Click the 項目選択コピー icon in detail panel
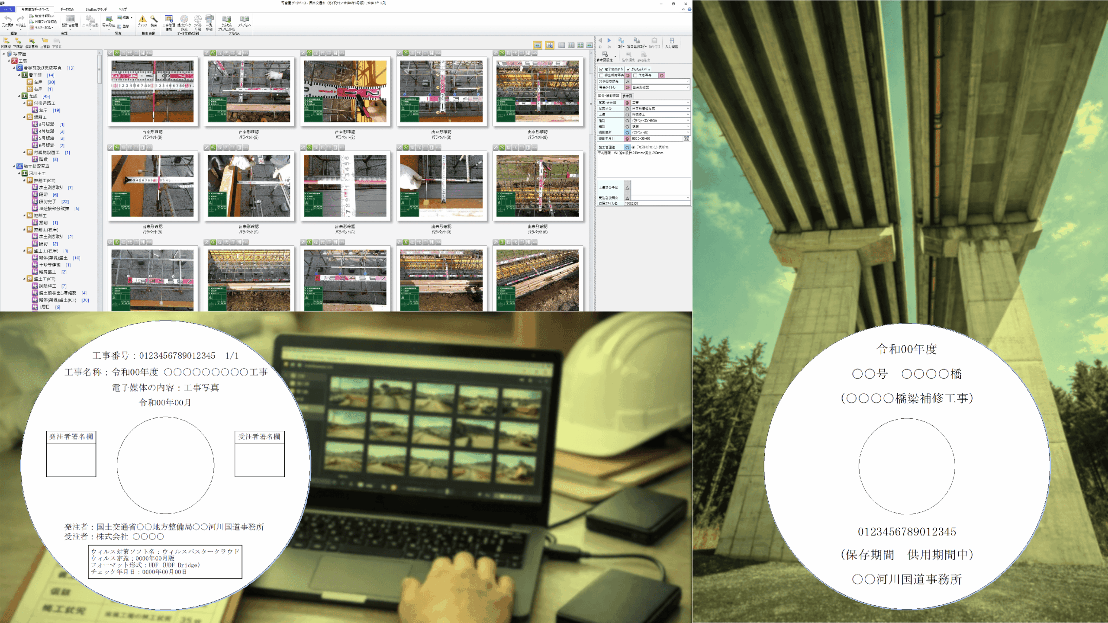This screenshot has width=1108, height=623. click(x=637, y=42)
